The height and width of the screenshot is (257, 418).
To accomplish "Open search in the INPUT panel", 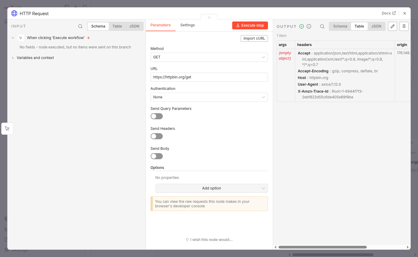I will (80, 26).
